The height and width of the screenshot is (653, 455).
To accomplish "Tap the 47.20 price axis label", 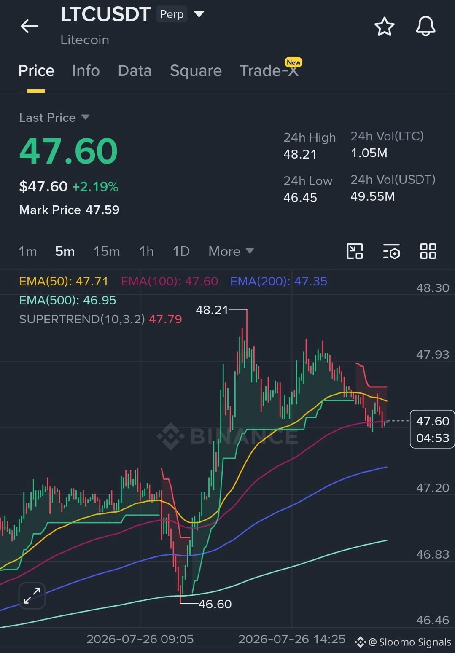I will (433, 488).
